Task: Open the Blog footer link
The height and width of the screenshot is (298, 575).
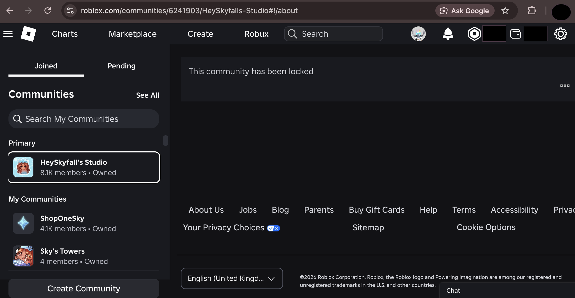Action: pyautogui.click(x=280, y=210)
